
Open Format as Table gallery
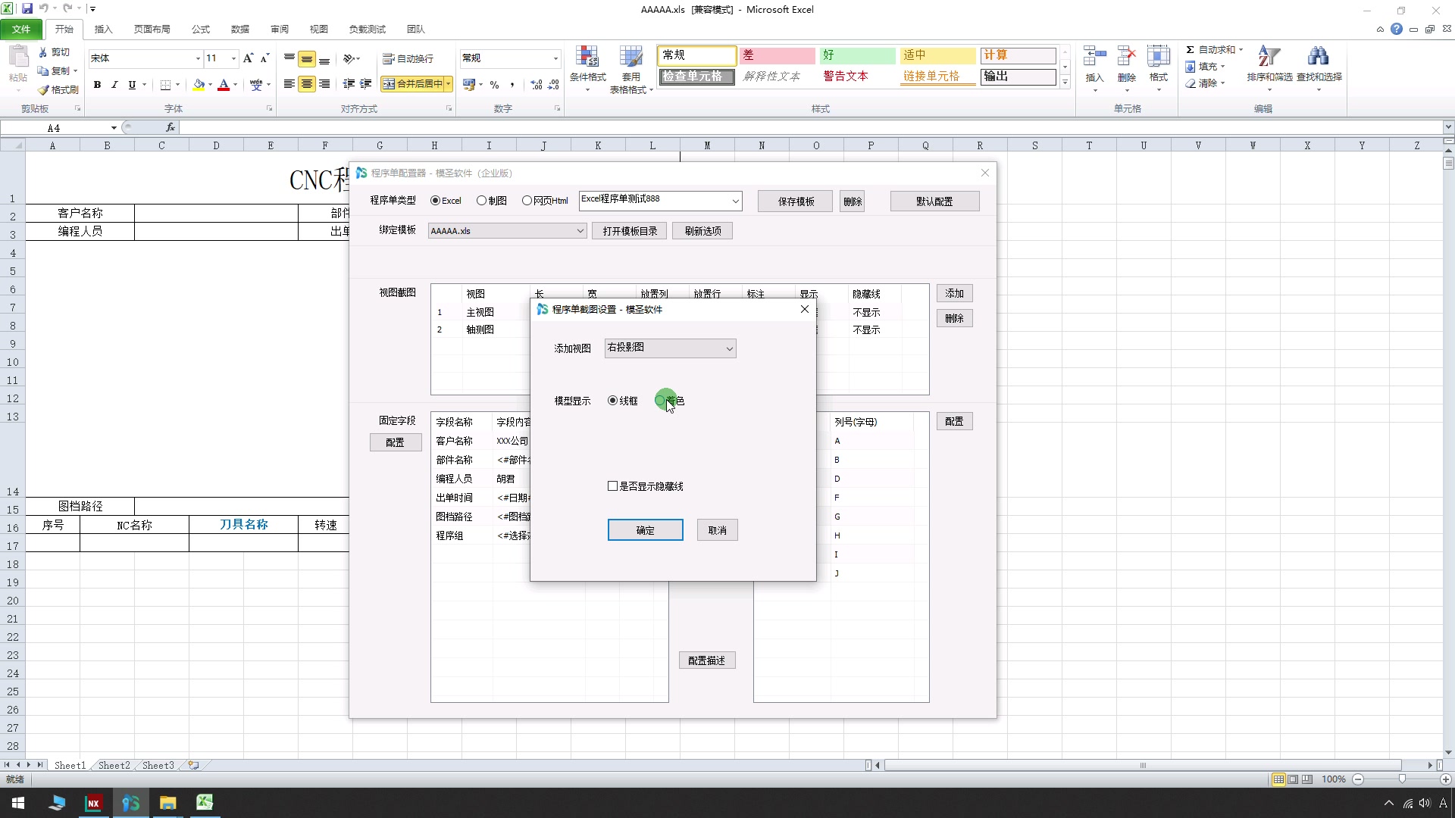[x=630, y=68]
